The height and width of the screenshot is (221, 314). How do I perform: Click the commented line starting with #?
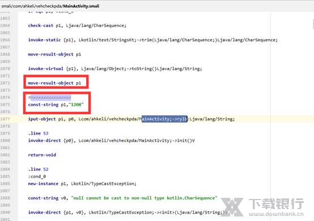[49, 97]
